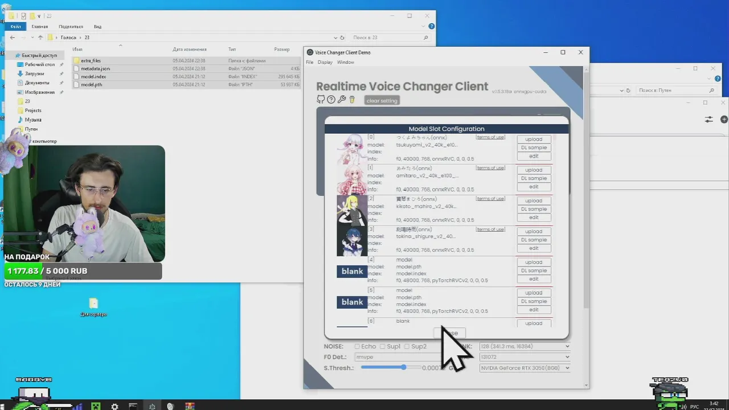The width and height of the screenshot is (729, 410).
Task: Click edit for slot 5
Action: (534, 310)
